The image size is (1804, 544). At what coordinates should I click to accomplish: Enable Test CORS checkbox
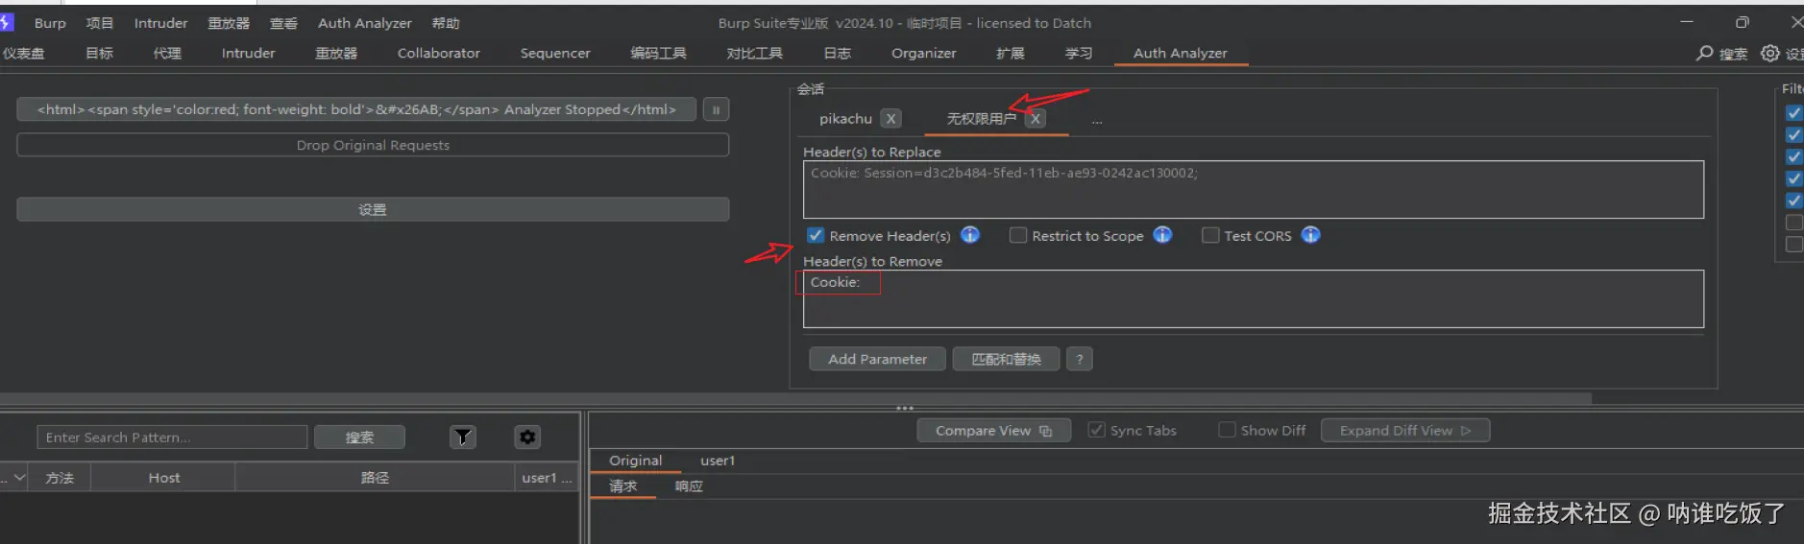[x=1210, y=235]
